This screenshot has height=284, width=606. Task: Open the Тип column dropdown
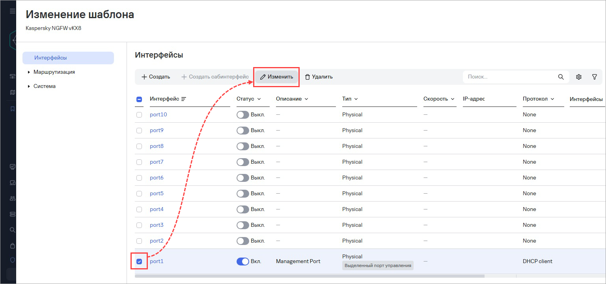coord(356,99)
